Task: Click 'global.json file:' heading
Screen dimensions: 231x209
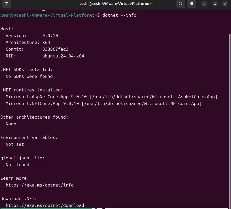Action: (x=22, y=158)
